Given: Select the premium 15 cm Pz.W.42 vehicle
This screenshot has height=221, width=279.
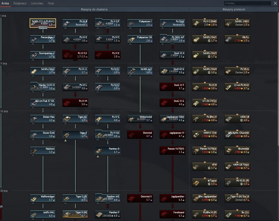Looking at the screenshot, I should click(x=237, y=87).
